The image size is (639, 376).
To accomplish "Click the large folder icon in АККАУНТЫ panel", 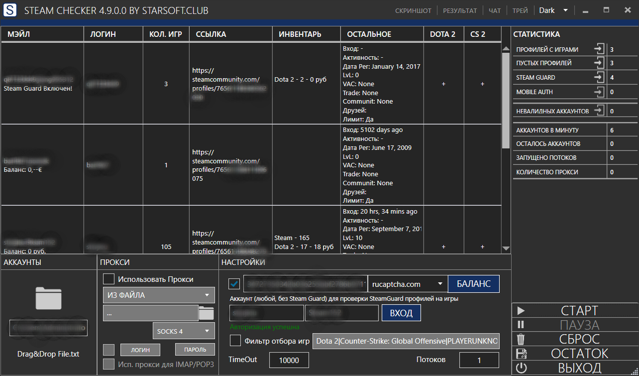I will coord(49,298).
